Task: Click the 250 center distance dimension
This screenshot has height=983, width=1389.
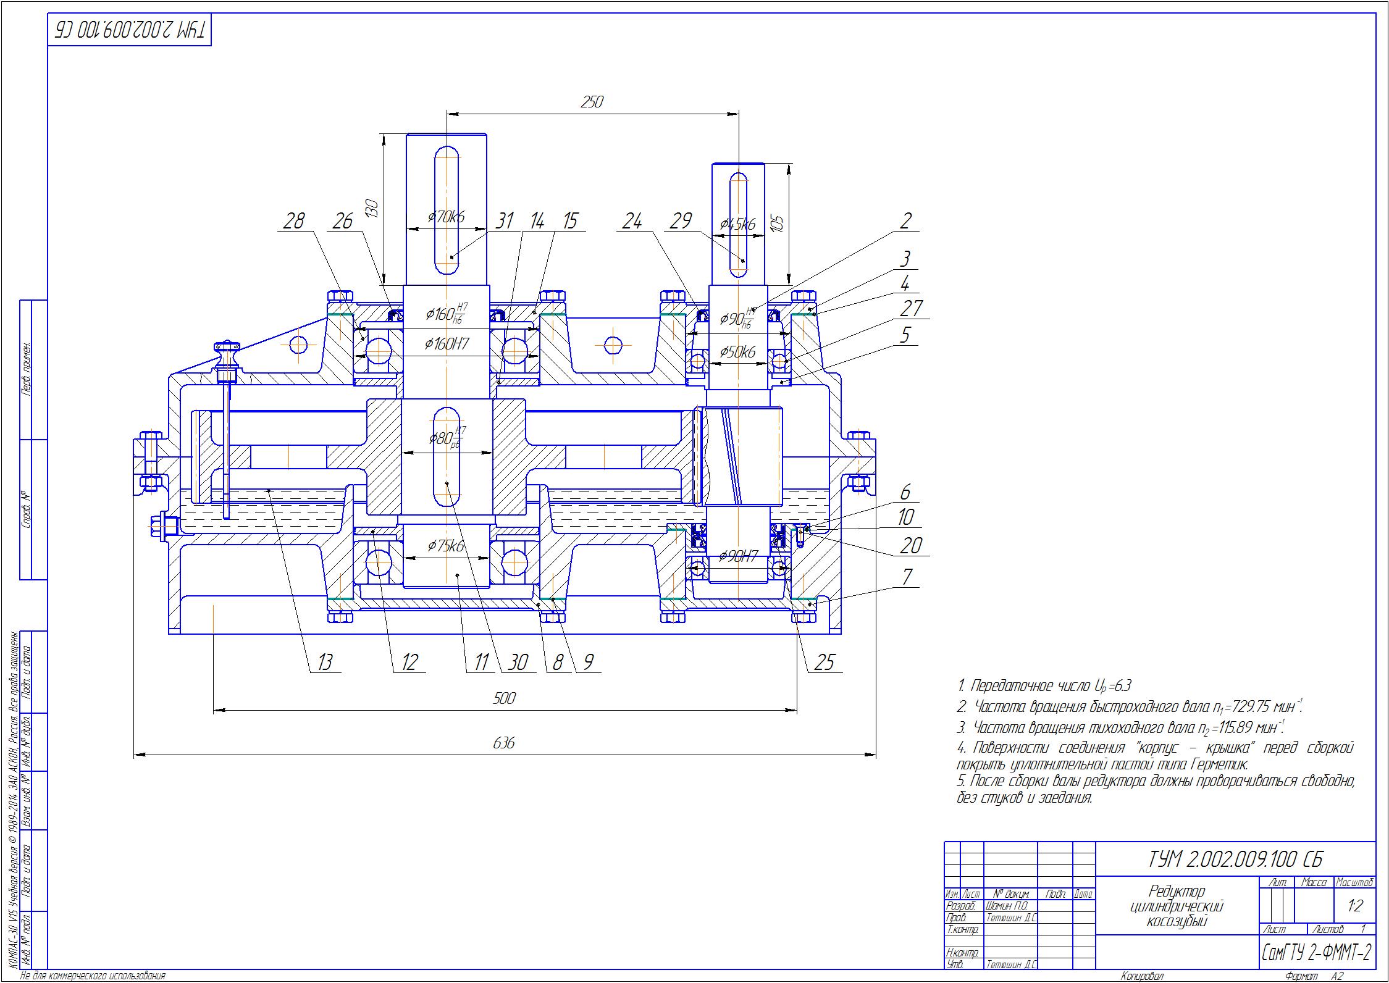Action: pos(592,102)
